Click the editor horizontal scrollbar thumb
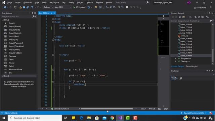Screen dimensions: 215x121 pyautogui.click(x=106, y=109)
